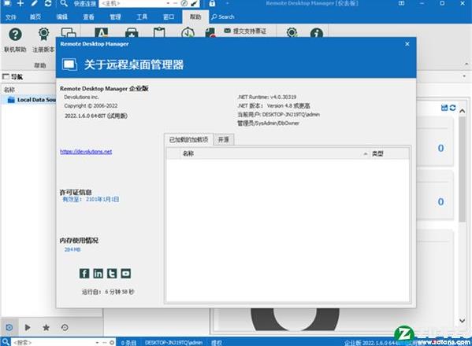
Task: Click the info about icon in ribbon
Action: click(x=316, y=32)
